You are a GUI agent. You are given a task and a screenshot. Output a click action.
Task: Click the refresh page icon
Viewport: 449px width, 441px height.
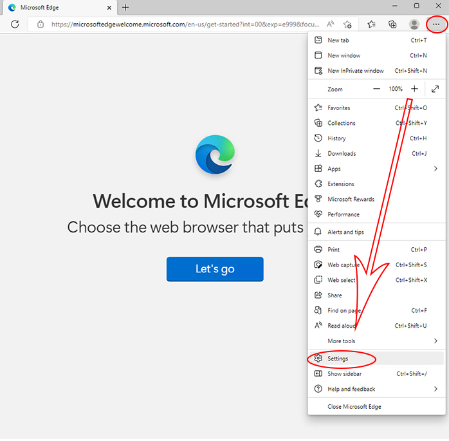15,24
